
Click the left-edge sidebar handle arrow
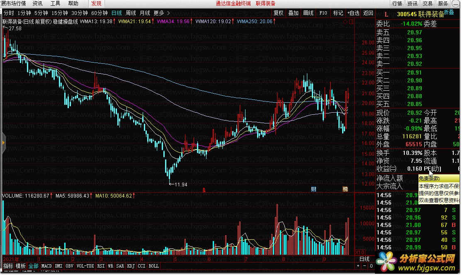[3, 143]
